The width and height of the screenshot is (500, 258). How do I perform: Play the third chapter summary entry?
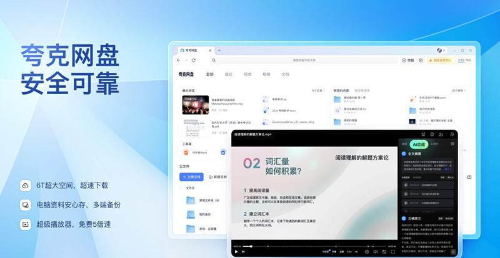(427, 203)
